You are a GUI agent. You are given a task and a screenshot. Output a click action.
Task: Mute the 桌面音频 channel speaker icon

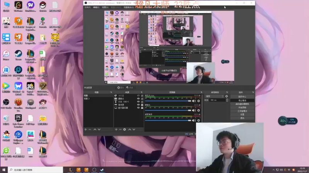tap(194, 120)
